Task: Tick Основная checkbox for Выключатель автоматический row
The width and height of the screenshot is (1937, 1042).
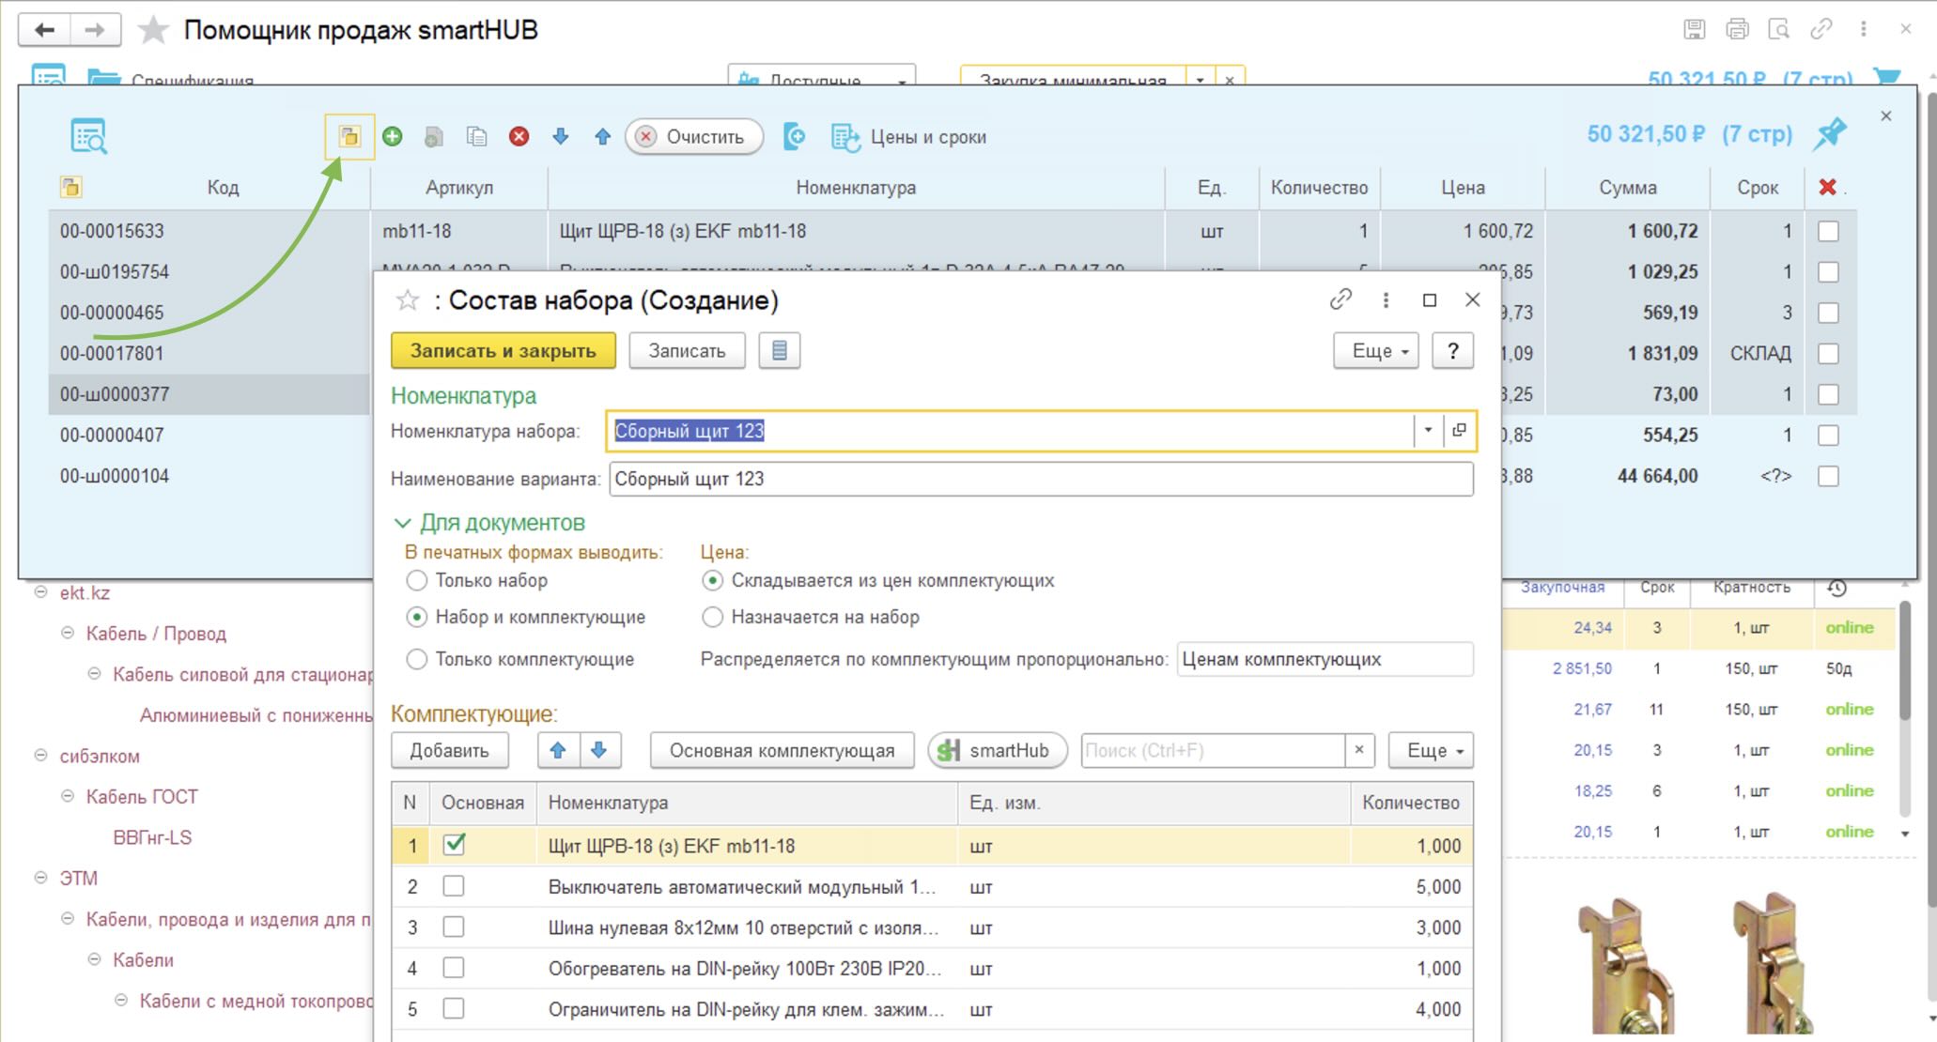Action: pyautogui.click(x=454, y=886)
